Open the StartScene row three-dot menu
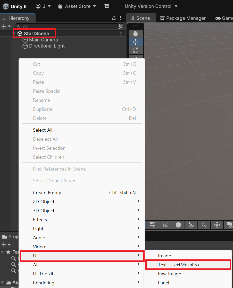The width and height of the screenshot is (233, 288). (x=121, y=34)
